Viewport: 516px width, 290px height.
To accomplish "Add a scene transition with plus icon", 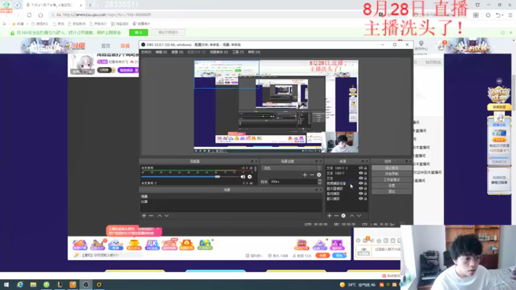I will tap(304, 175).
